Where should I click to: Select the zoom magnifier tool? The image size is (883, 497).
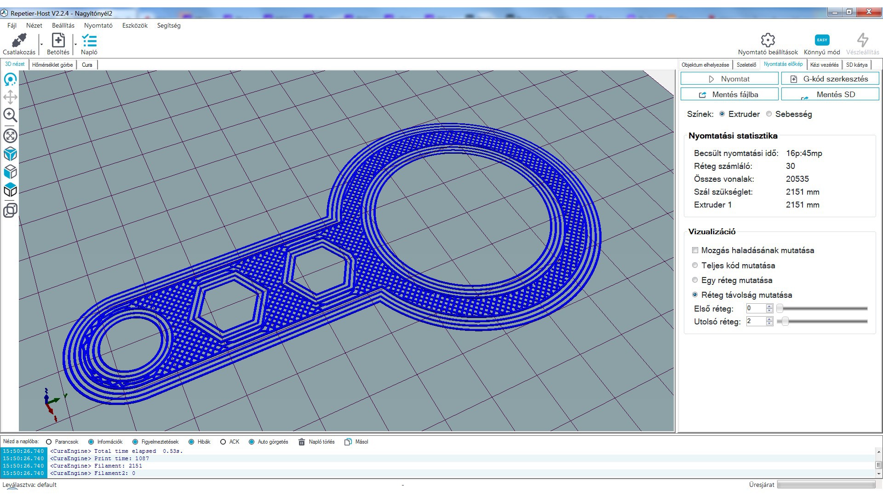click(x=10, y=115)
